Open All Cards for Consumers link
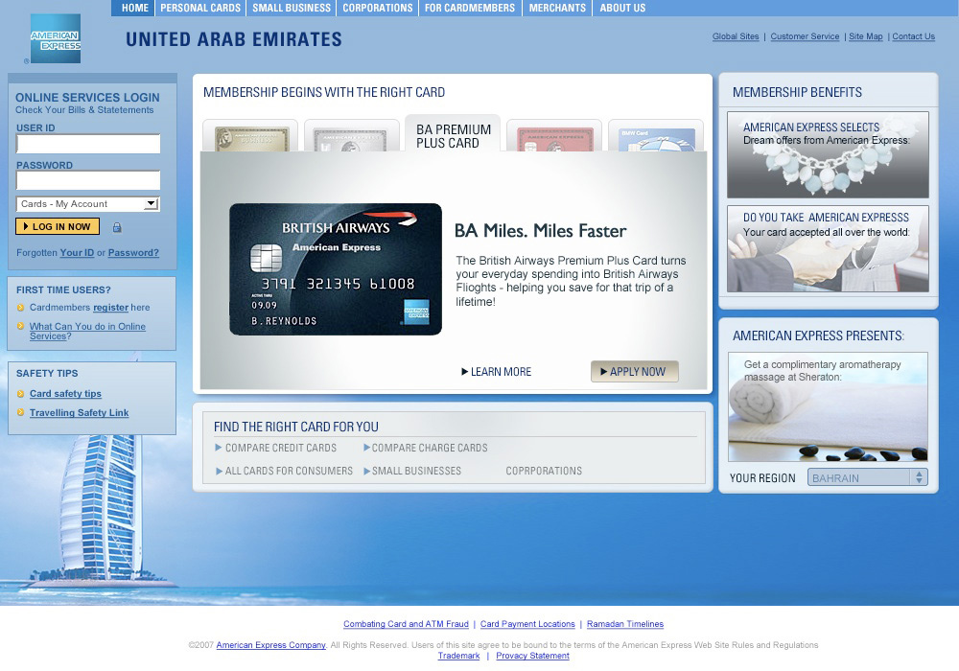The image size is (959, 671). click(x=284, y=472)
